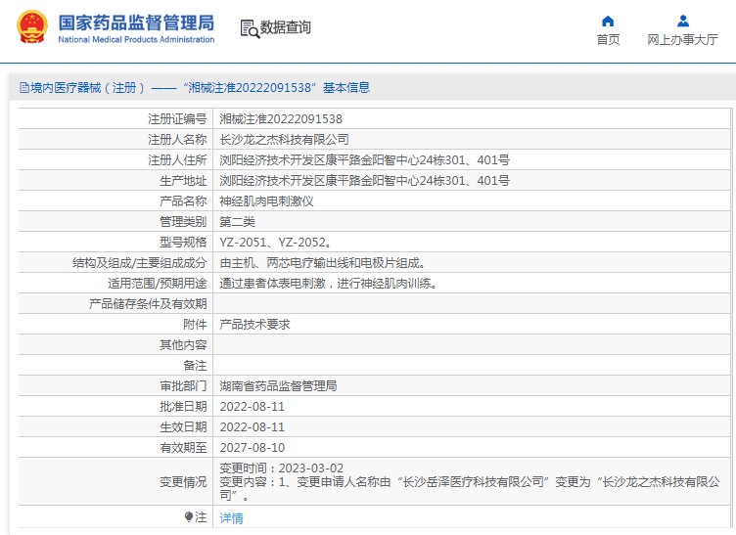Click the 变更内容 description text
The image size is (736, 535).
470,488
